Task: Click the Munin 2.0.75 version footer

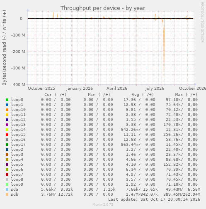Action: click(x=103, y=204)
